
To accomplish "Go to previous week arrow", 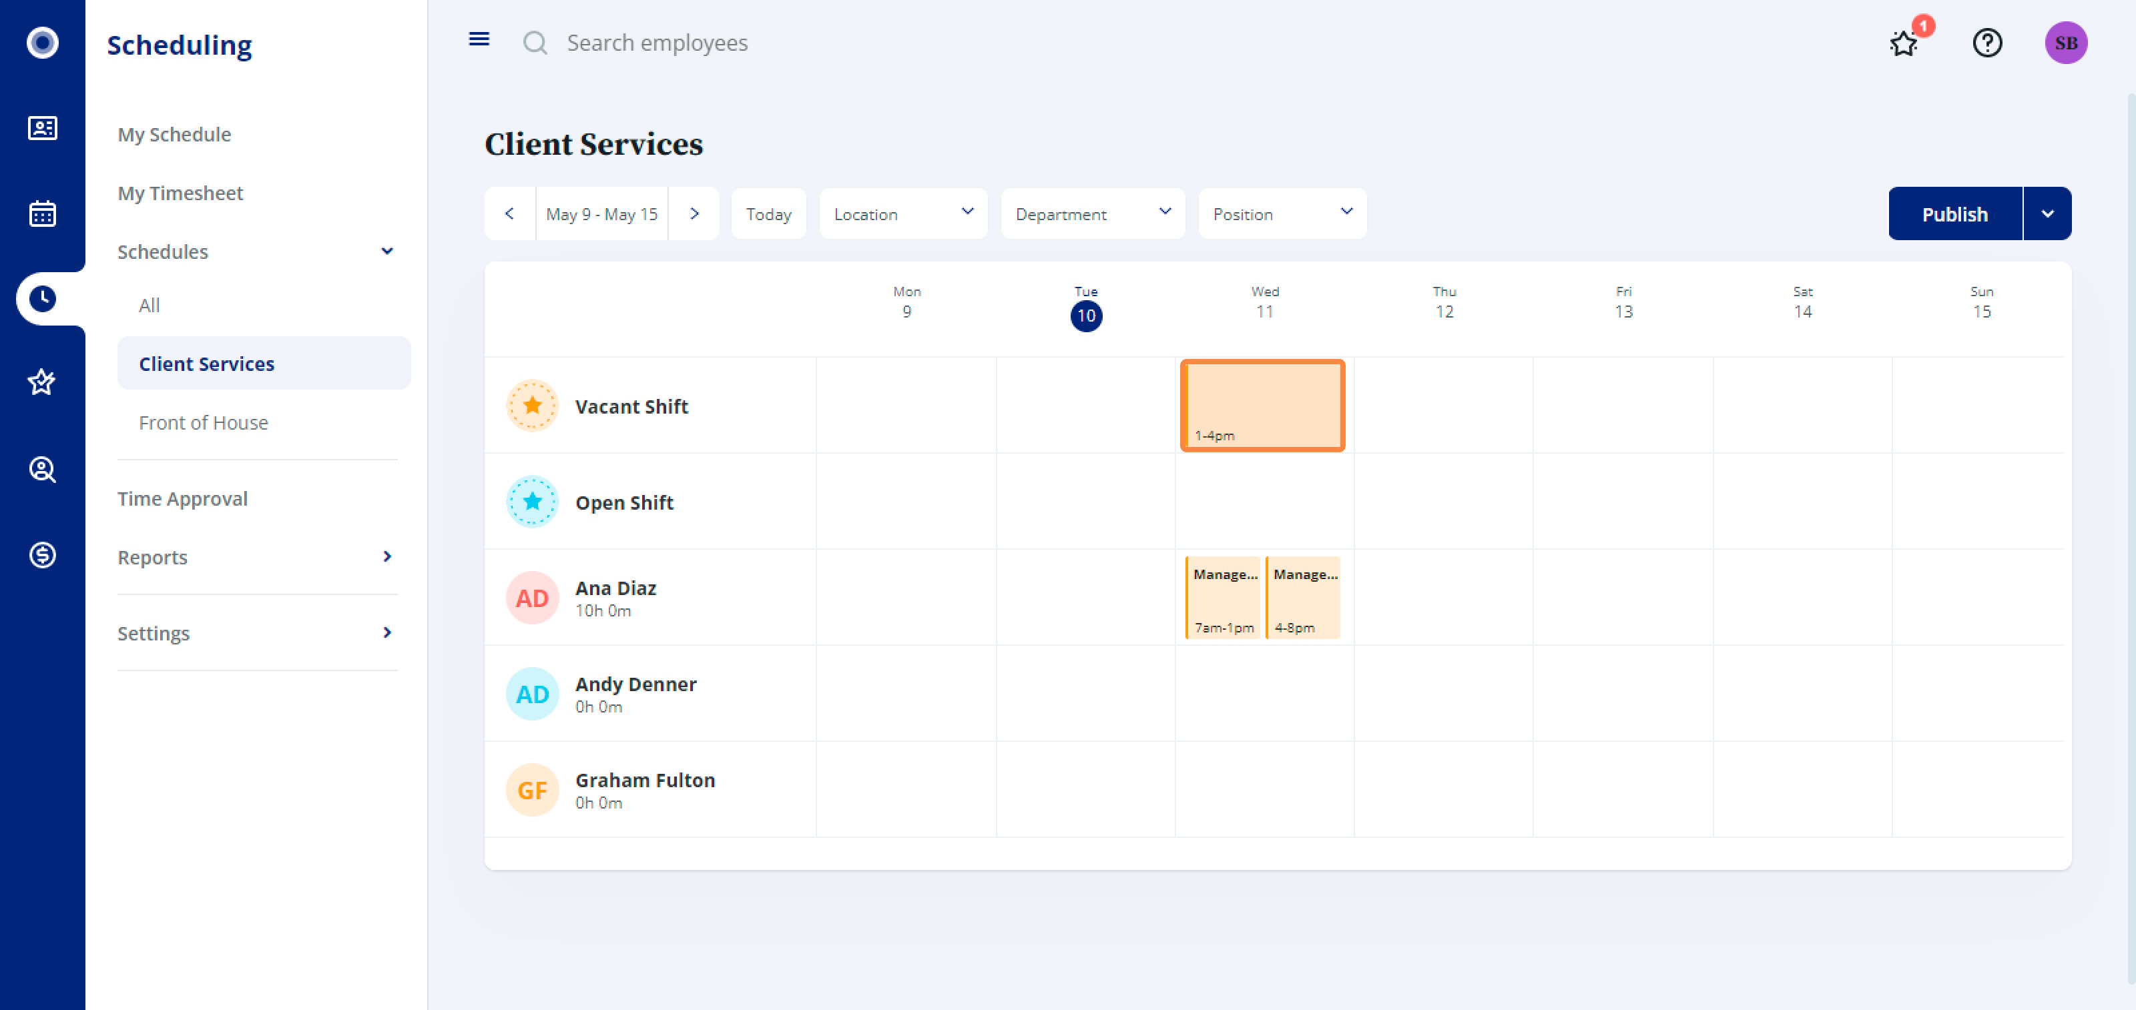I will tap(510, 213).
